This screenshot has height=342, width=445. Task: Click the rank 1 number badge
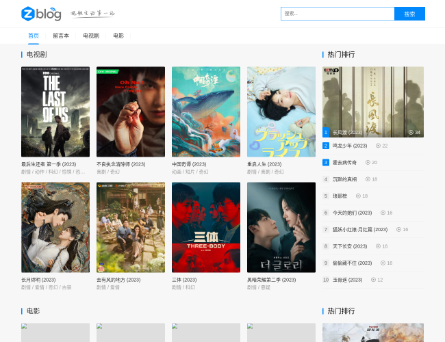point(326,132)
